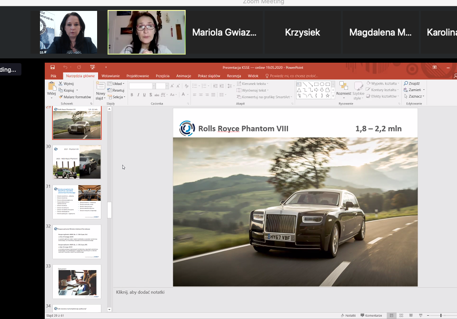Open the Animacje ribbon tab
The image size is (457, 319).
point(183,76)
